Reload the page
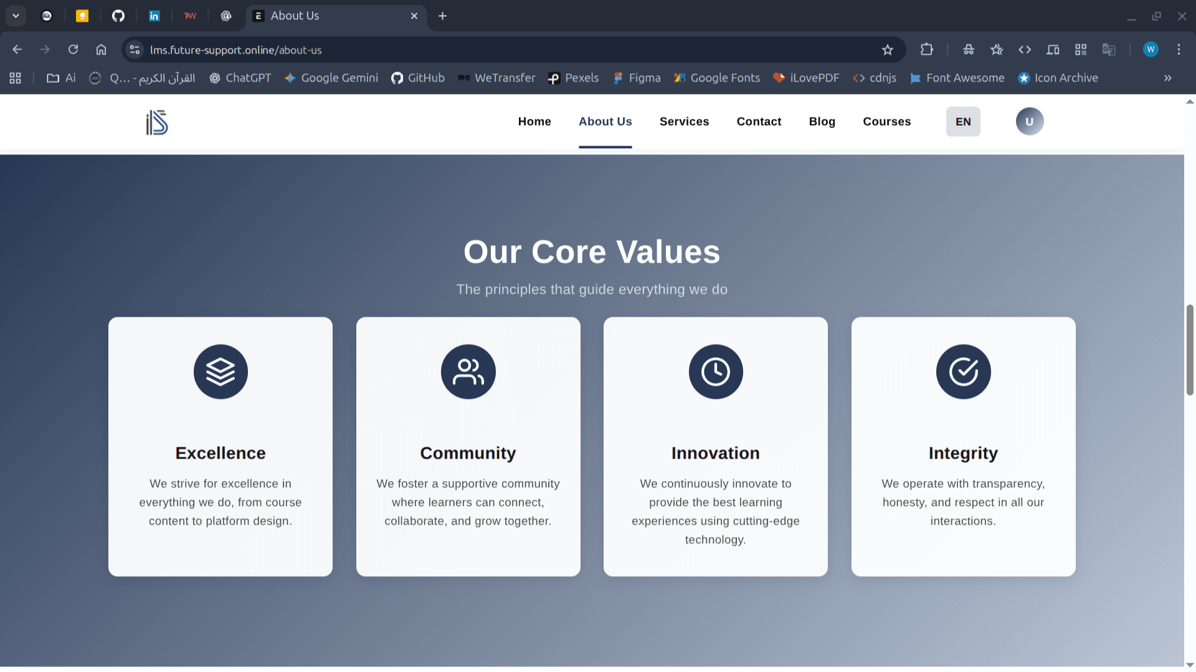This screenshot has width=1196, height=672. [73, 50]
